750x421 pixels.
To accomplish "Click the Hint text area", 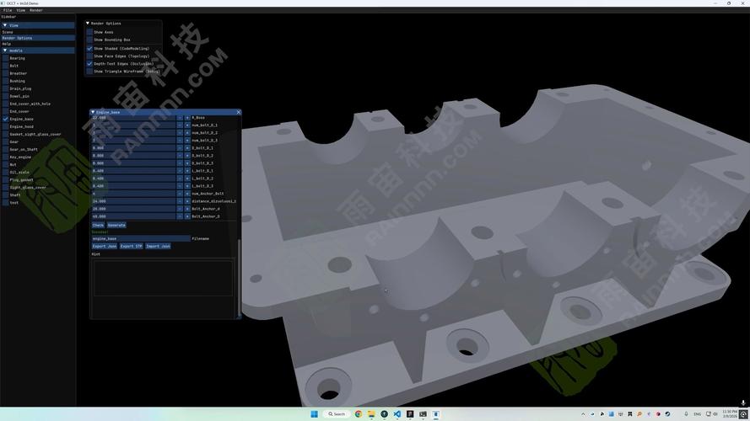I will [163, 278].
